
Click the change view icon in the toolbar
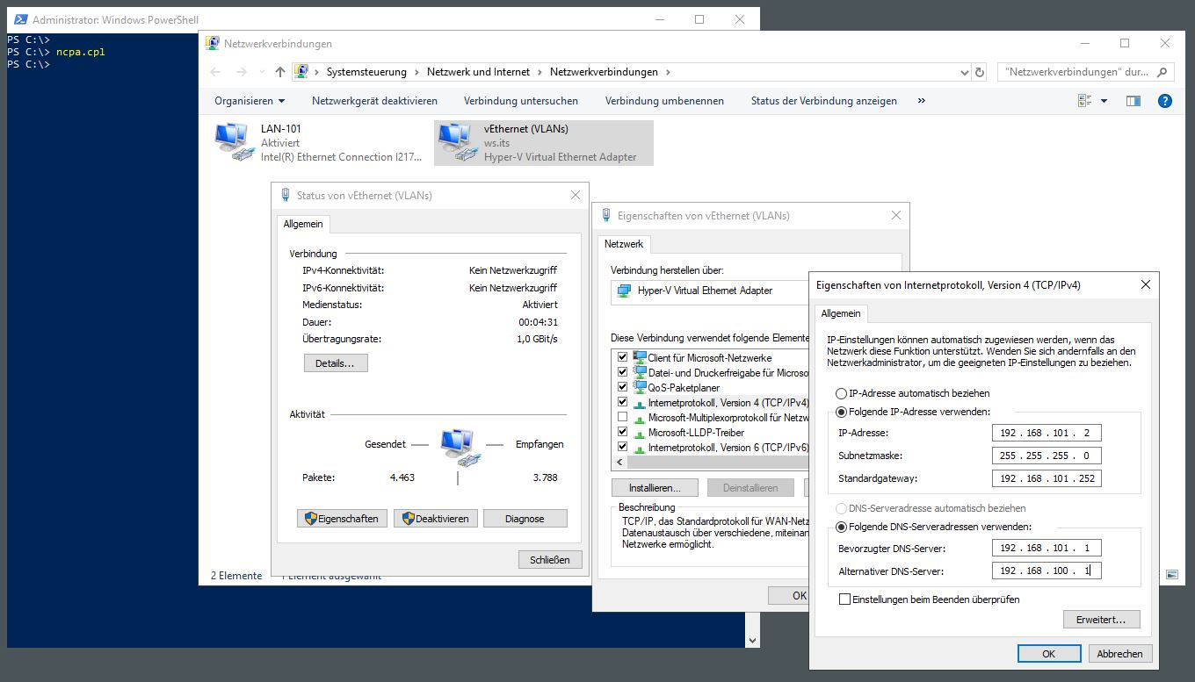[x=1084, y=101]
